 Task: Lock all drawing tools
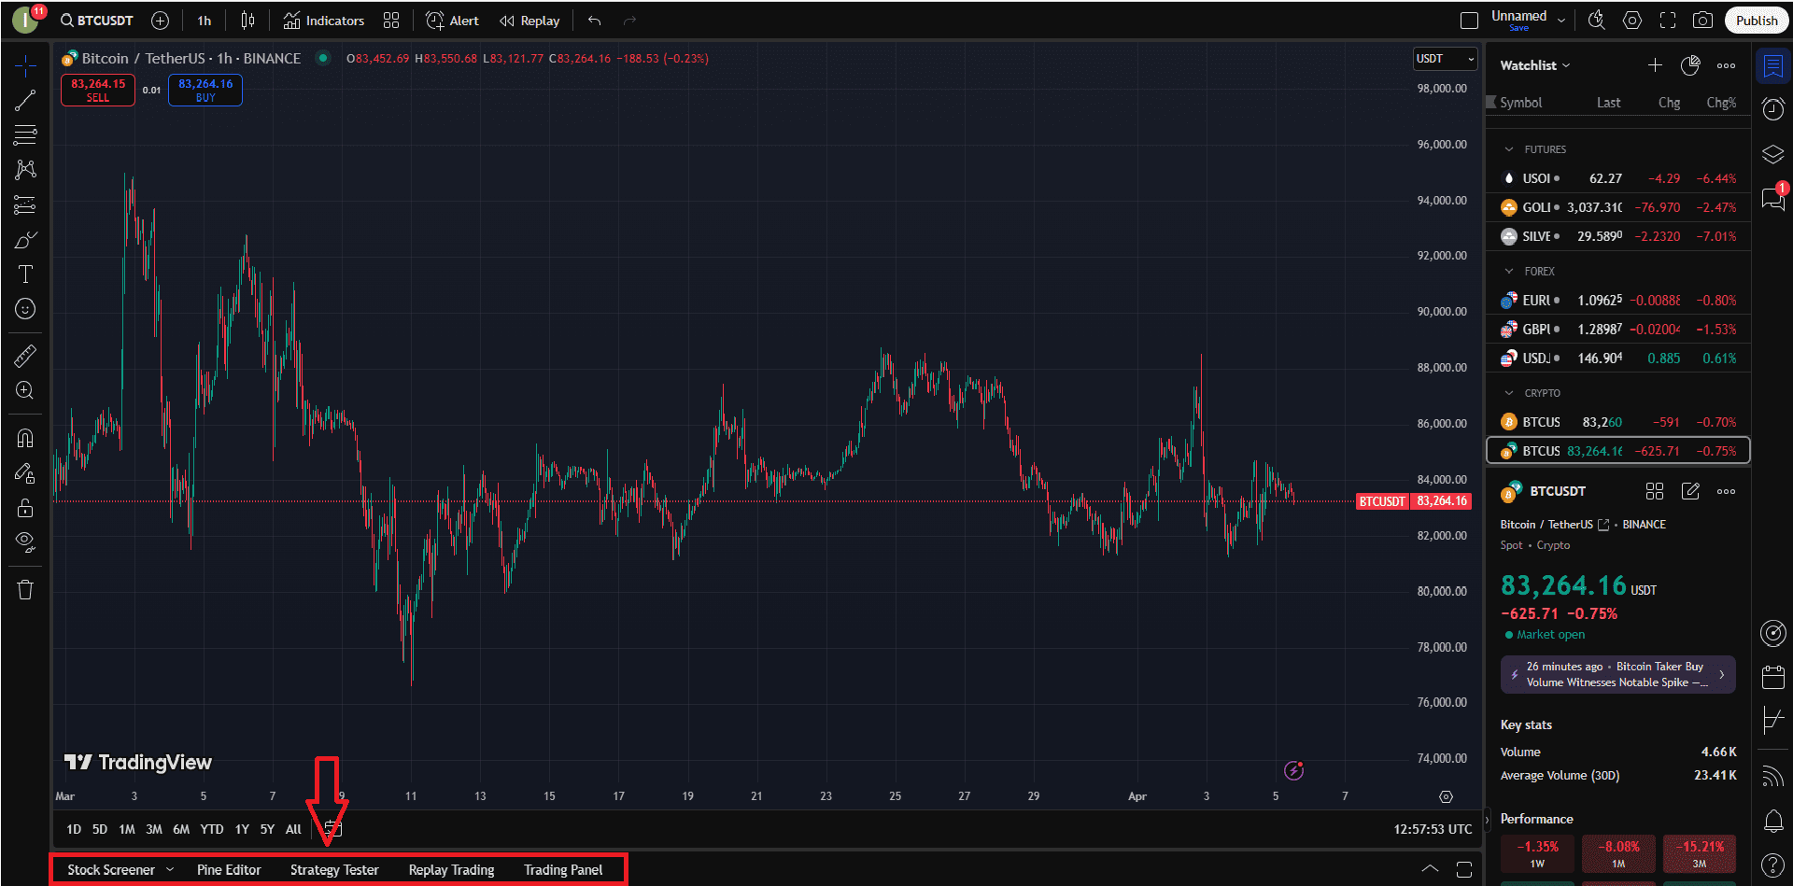[25, 508]
